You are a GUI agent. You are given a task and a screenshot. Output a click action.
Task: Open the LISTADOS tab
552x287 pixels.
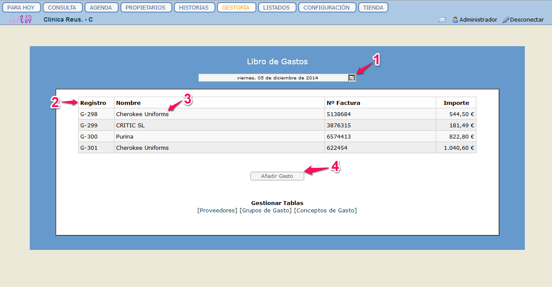[276, 7]
